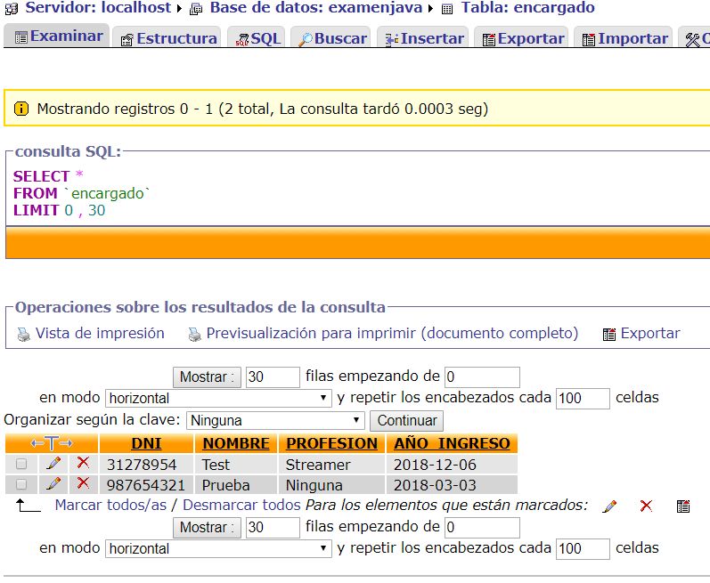
Task: Check the box for the Test row
Action: 20,464
